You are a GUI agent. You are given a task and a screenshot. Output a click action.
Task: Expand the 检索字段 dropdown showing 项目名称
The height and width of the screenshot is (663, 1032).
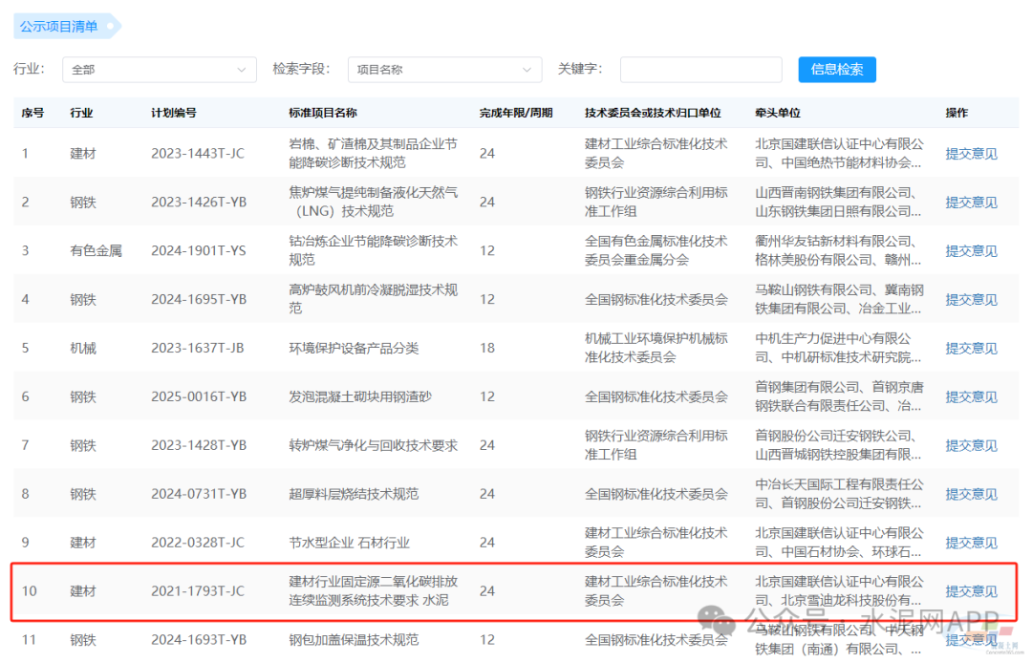pyautogui.click(x=444, y=70)
